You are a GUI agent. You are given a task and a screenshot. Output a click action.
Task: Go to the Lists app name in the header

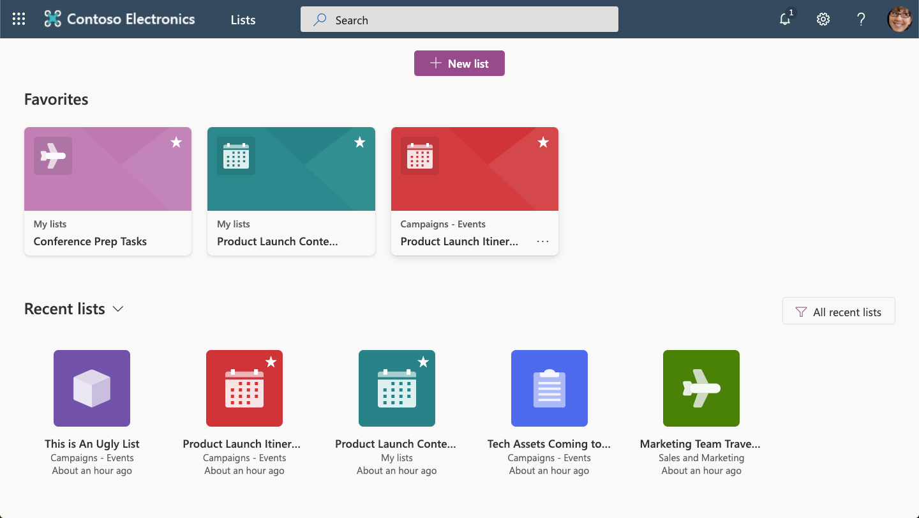(x=243, y=20)
